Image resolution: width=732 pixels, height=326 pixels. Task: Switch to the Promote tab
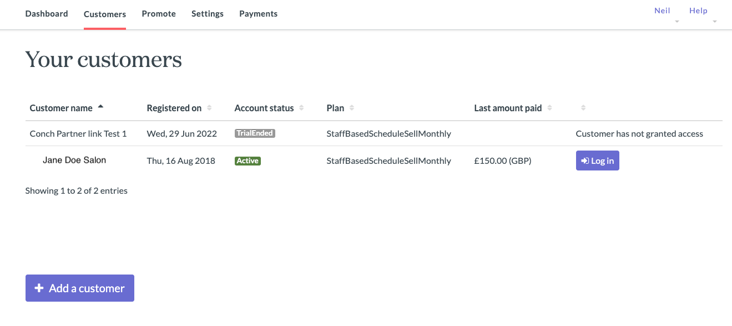point(159,14)
